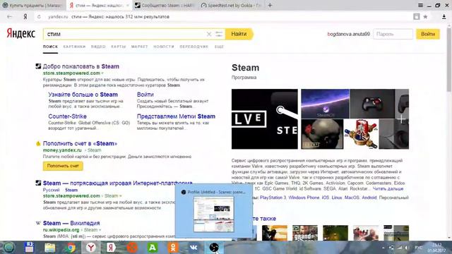The width and height of the screenshot is (452, 254).
Task: Select the 'КАРТИНКИ' search tab
Action: click(x=74, y=47)
